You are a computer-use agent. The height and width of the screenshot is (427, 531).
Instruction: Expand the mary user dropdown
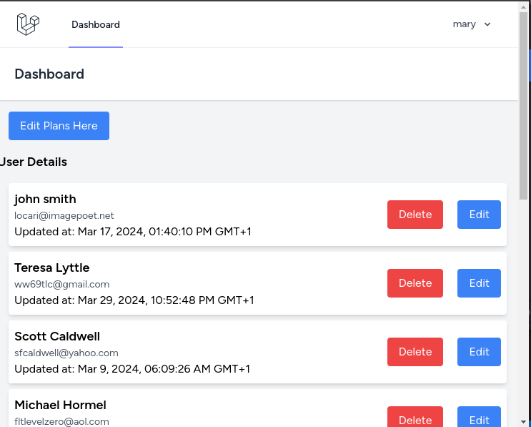(x=472, y=24)
